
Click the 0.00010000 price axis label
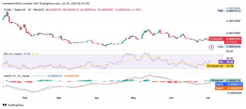233,33
